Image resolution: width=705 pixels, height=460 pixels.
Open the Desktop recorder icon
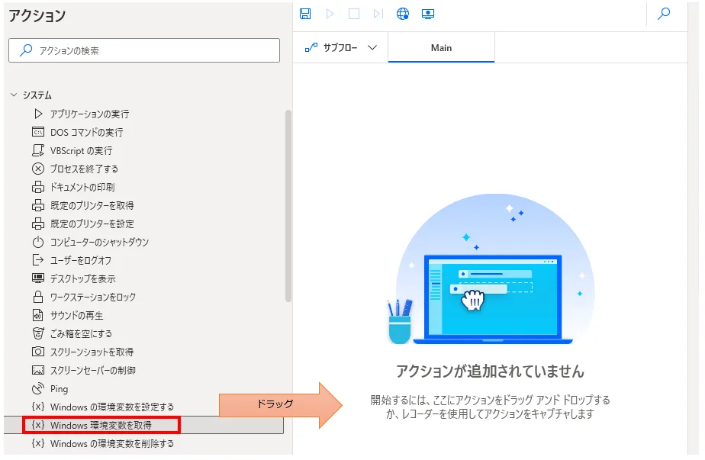click(427, 14)
